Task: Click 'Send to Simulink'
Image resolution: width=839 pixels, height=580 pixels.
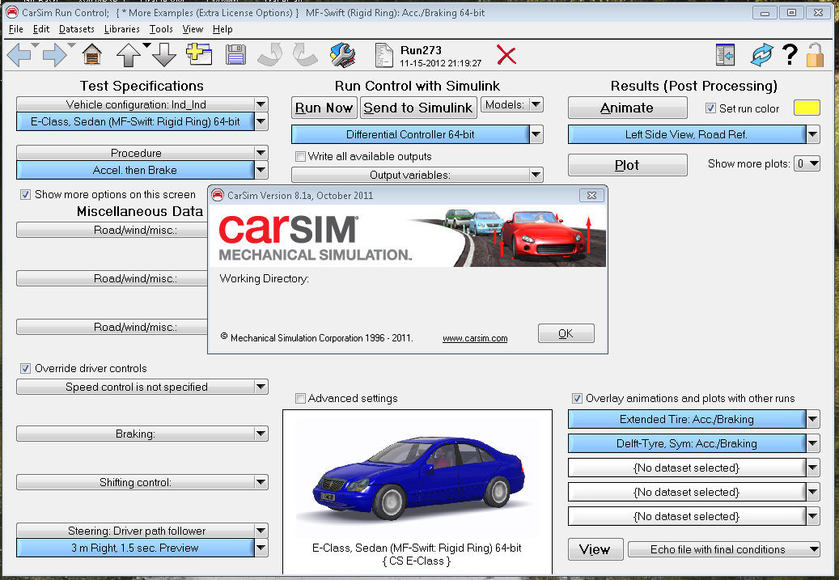Action: pyautogui.click(x=418, y=108)
